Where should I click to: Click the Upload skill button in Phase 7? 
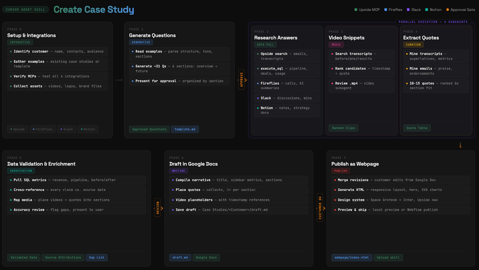click(388, 257)
